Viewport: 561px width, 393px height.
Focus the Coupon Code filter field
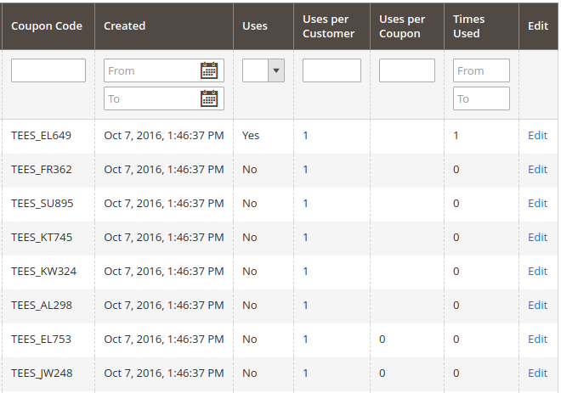pyautogui.click(x=48, y=70)
